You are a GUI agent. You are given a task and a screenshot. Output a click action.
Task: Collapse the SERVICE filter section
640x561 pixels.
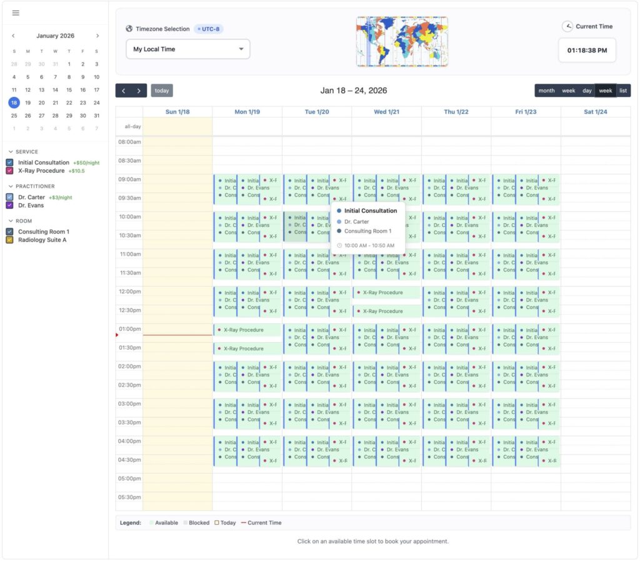point(11,152)
